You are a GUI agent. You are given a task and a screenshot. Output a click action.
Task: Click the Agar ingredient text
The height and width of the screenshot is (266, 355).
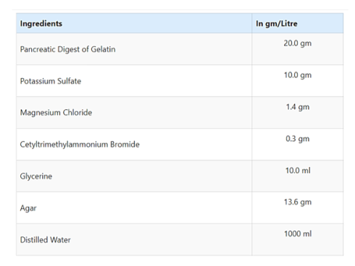pos(28,208)
